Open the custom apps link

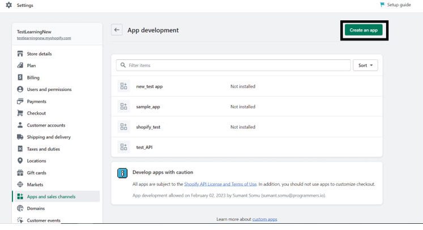point(264,219)
